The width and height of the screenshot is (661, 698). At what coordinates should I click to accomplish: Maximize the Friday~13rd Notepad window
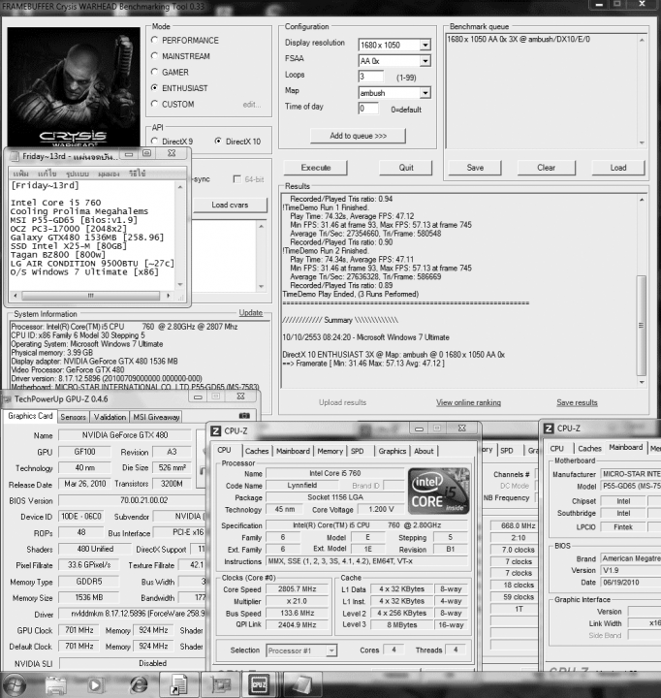pyautogui.click(x=146, y=153)
